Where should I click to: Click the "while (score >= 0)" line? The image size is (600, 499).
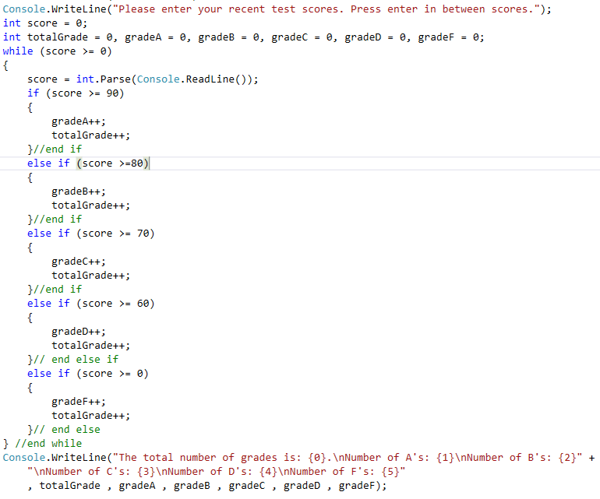58,51
